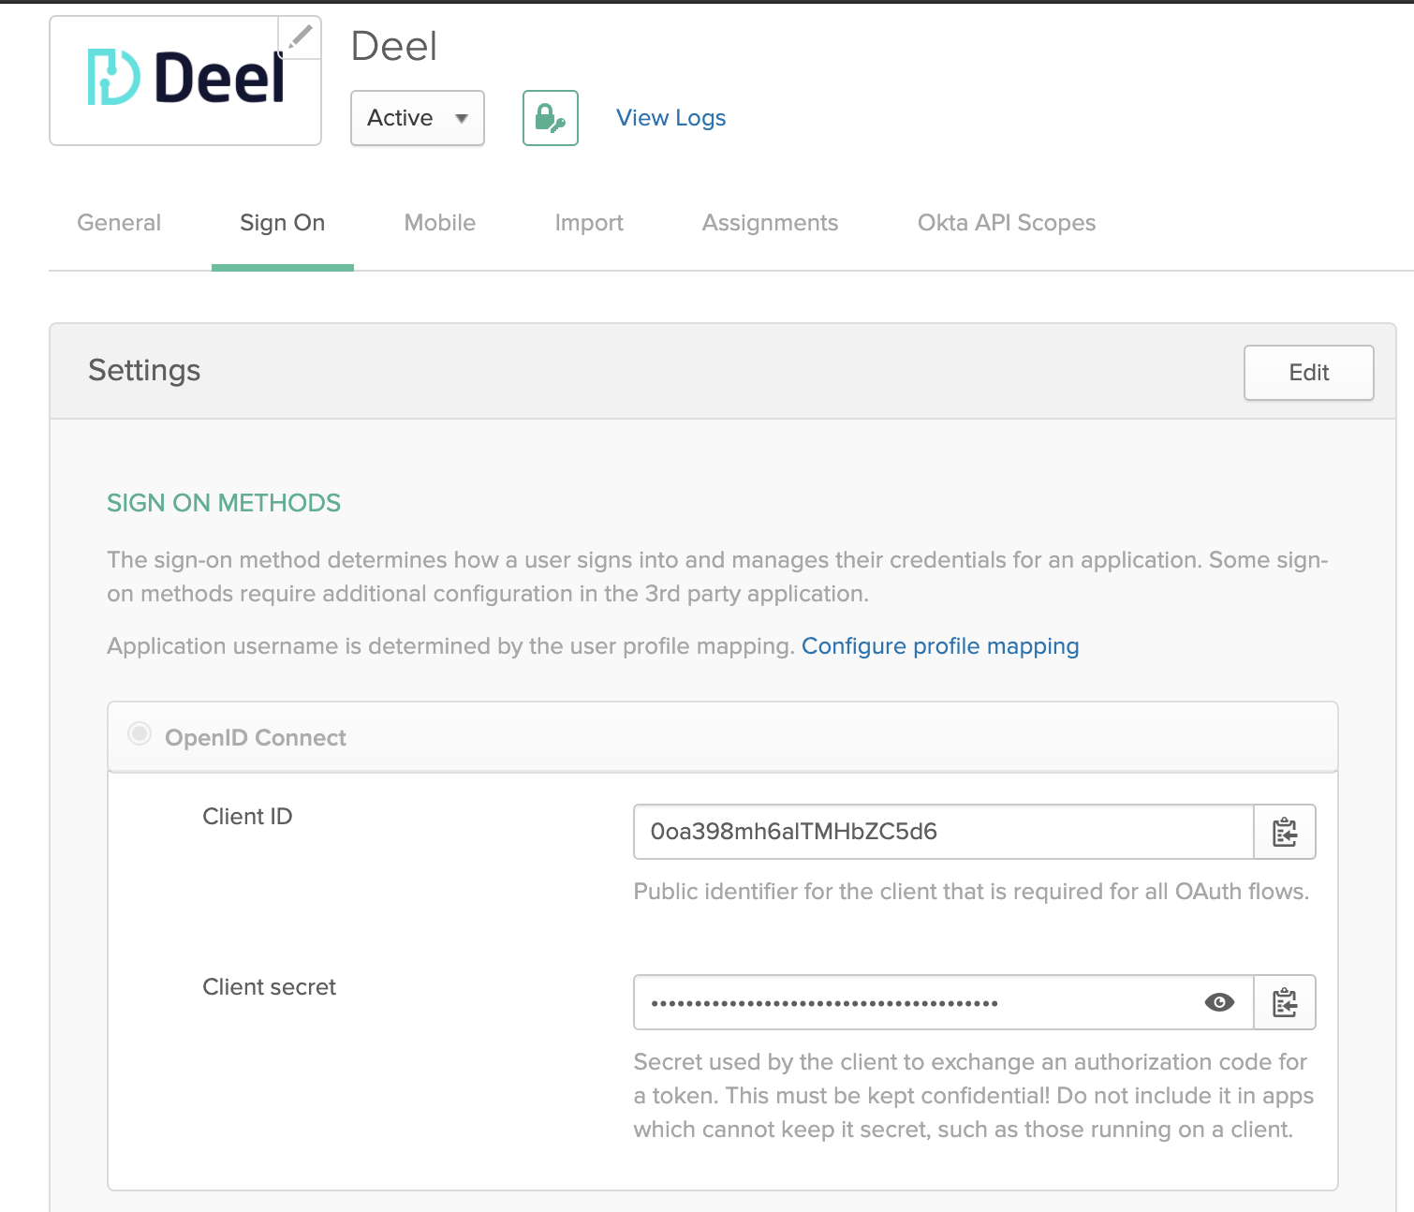The width and height of the screenshot is (1414, 1212).
Task: Copy Client ID to clipboard
Action: [1285, 832]
